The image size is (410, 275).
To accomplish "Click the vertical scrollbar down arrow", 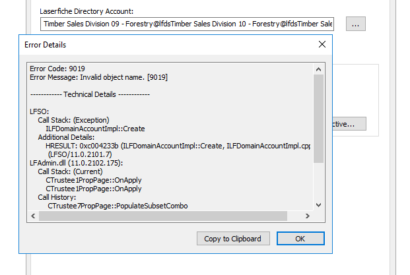I will click(318, 205).
